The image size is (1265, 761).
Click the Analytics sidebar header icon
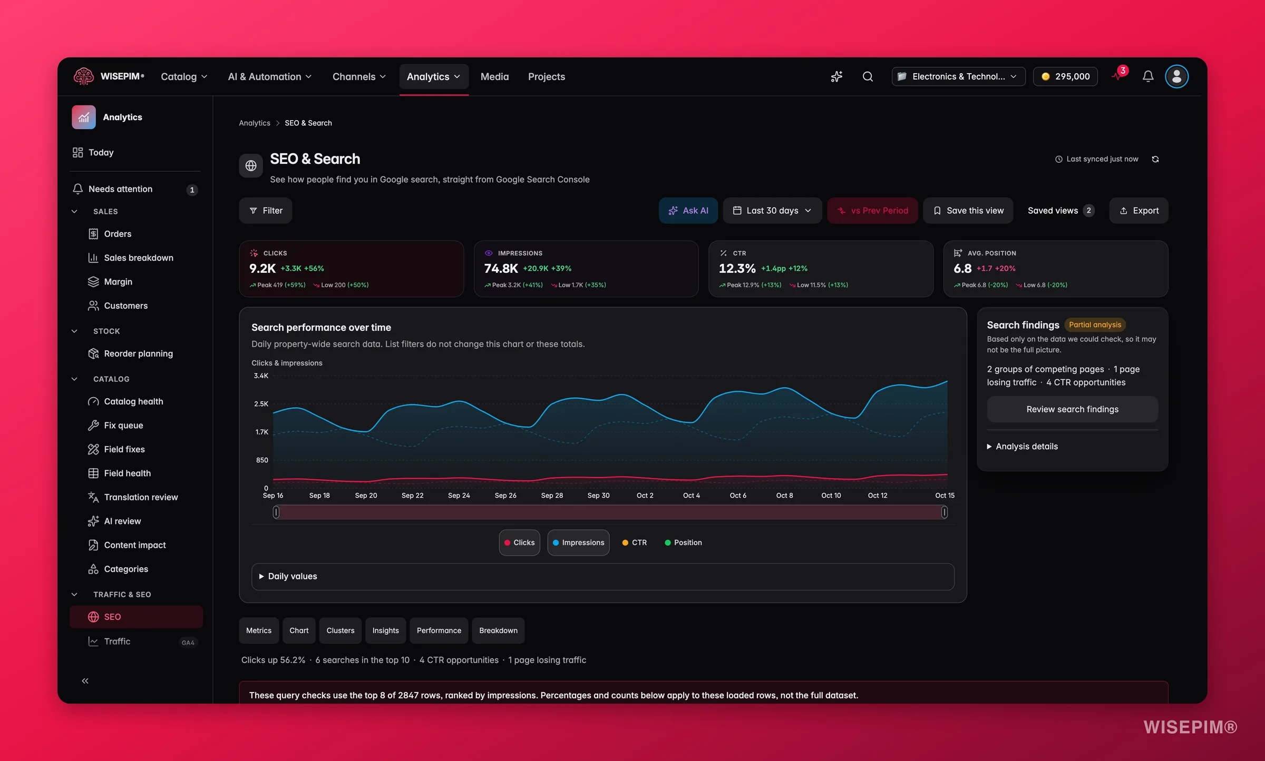pyautogui.click(x=84, y=117)
